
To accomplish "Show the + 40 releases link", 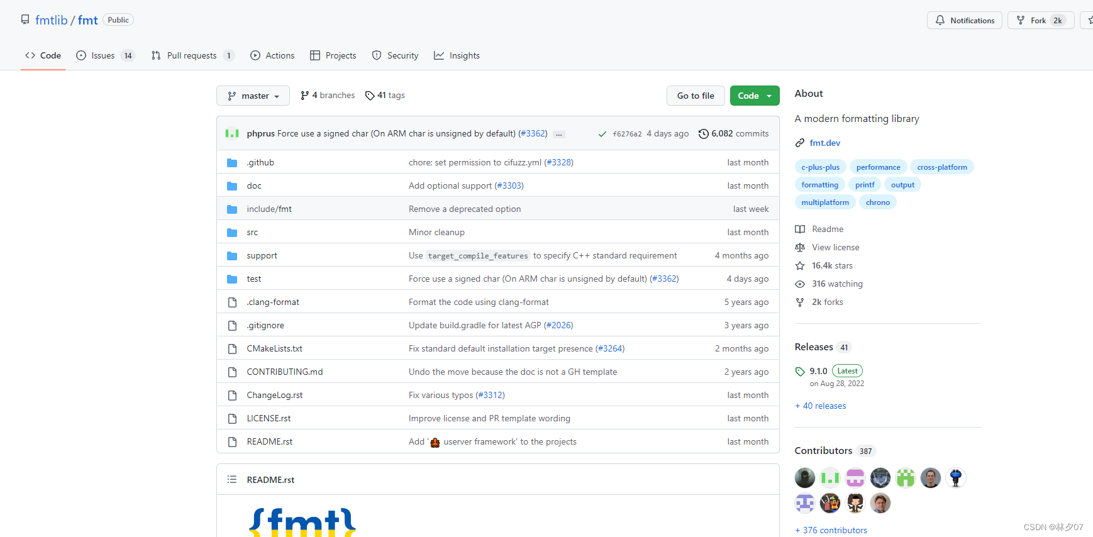I will pyautogui.click(x=820, y=406).
